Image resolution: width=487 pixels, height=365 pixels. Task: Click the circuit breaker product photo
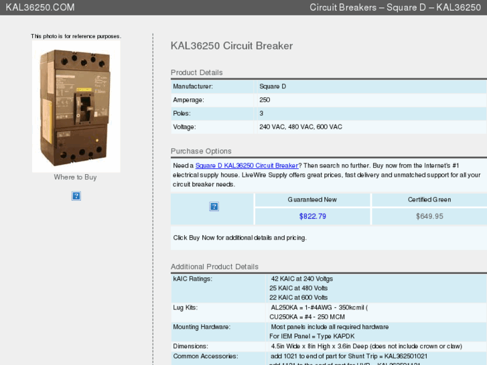click(x=76, y=106)
